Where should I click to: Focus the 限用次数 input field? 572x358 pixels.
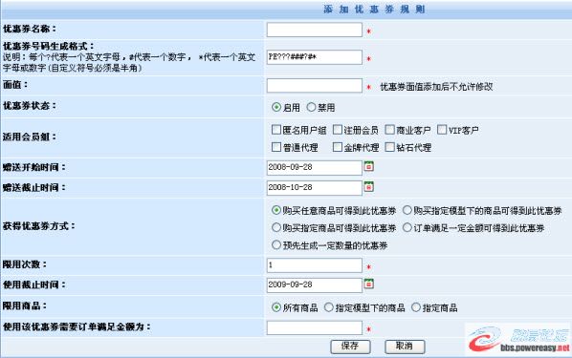click(x=315, y=265)
